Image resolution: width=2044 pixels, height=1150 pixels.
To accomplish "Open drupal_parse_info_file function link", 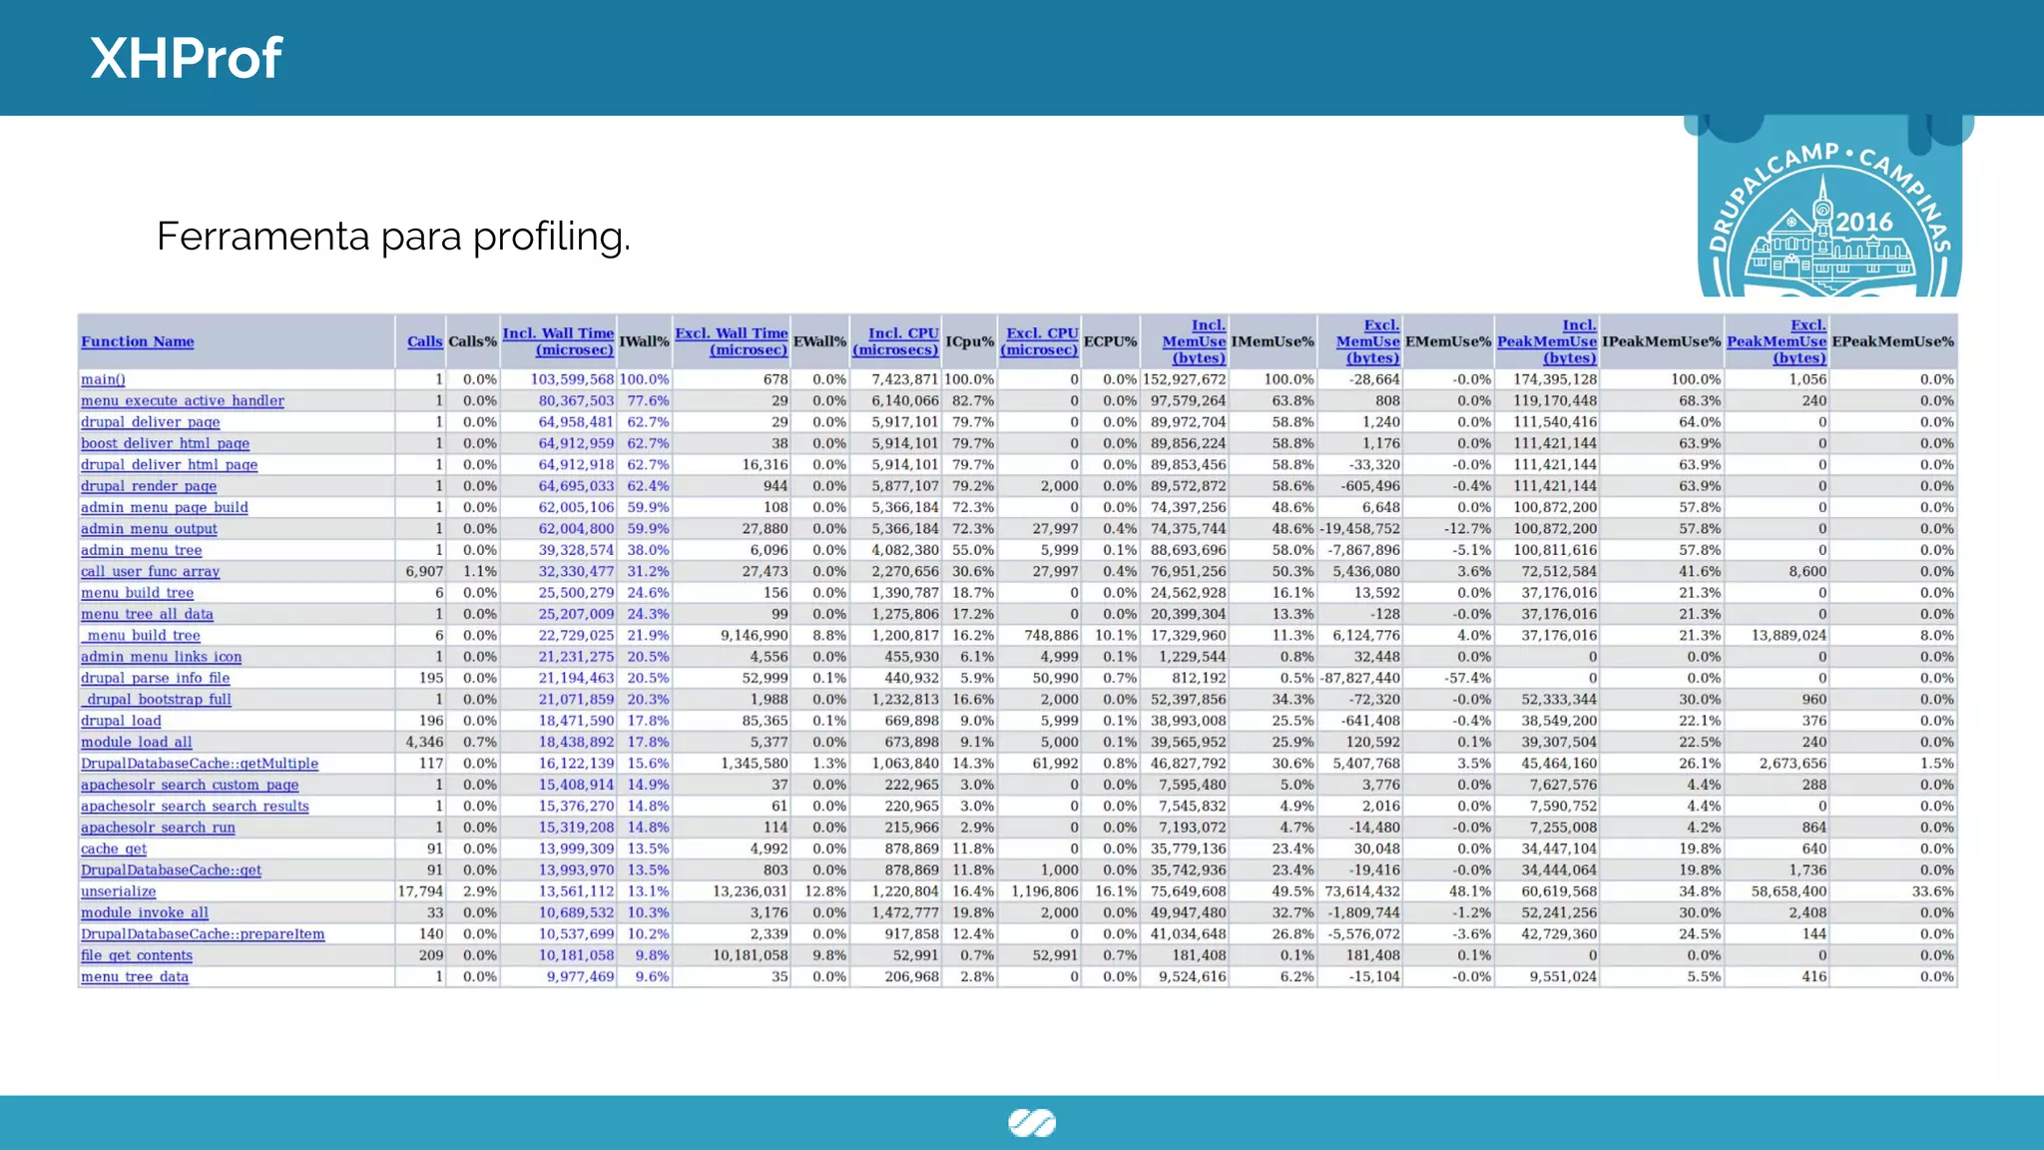I will 156,678.
